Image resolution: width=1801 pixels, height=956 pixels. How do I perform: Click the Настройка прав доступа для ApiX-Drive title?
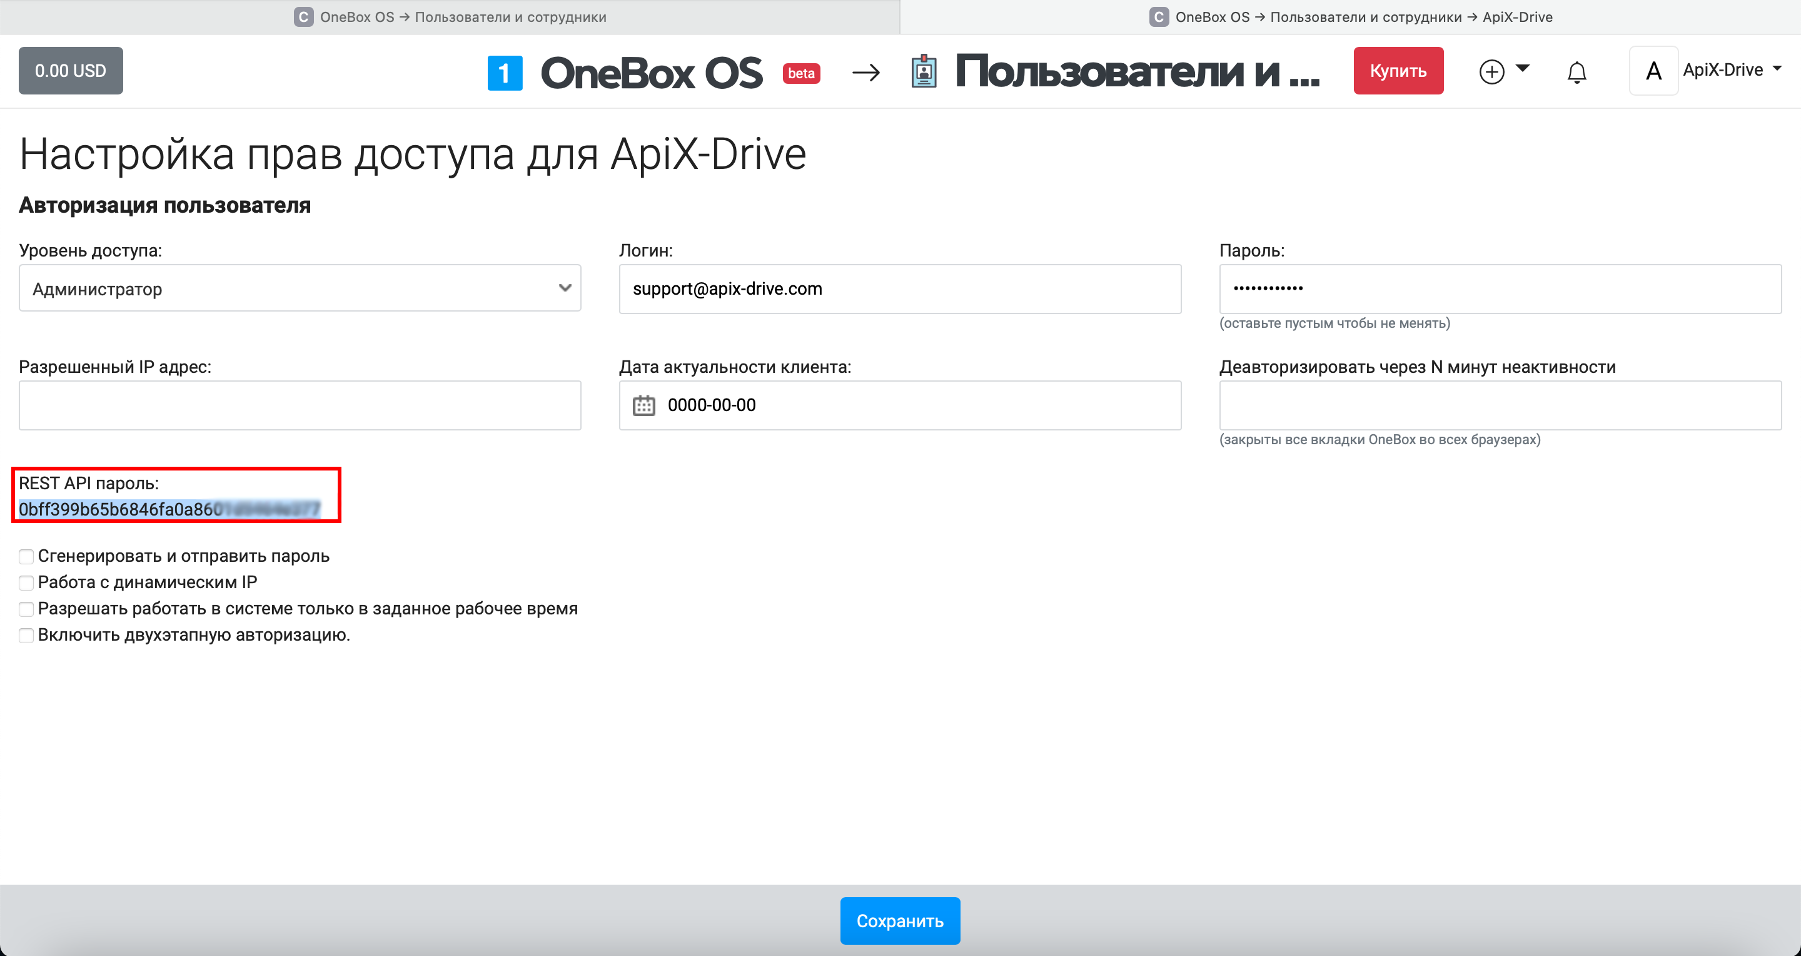tap(413, 154)
